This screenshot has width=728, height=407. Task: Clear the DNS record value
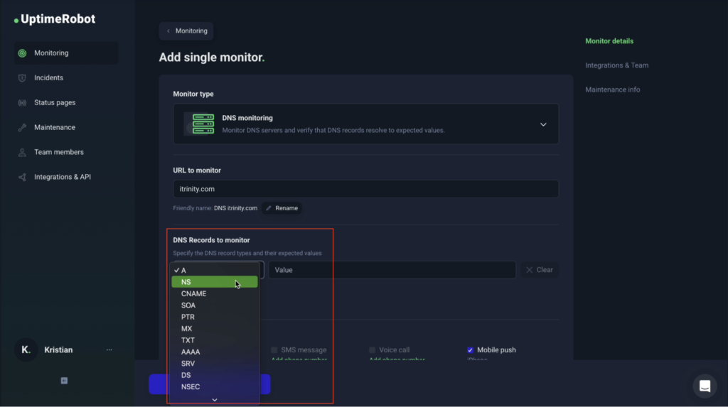point(540,270)
